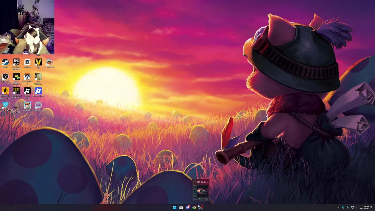The width and height of the screenshot is (375, 211).
Task: Open the volume speaker tray icon
Action: tap(356, 207)
